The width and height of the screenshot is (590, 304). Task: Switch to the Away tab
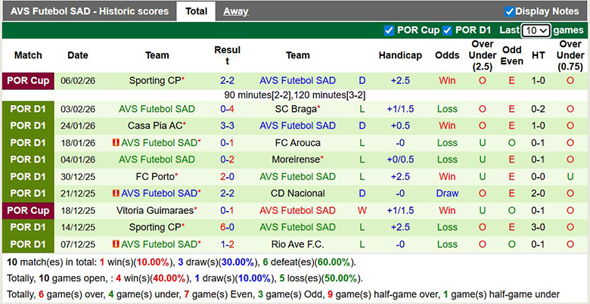tap(235, 11)
